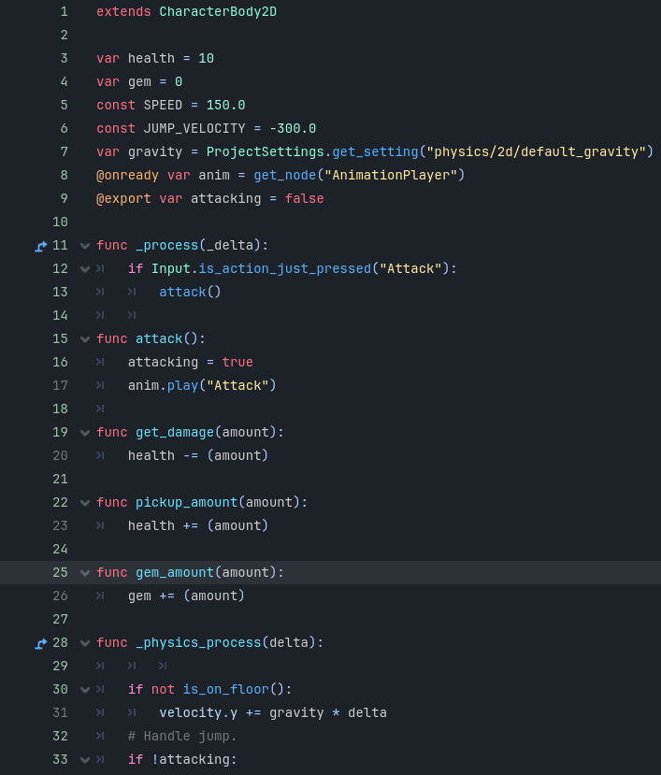This screenshot has width=661, height=775.
Task: Click the true value on line 16
Action: tap(237, 363)
